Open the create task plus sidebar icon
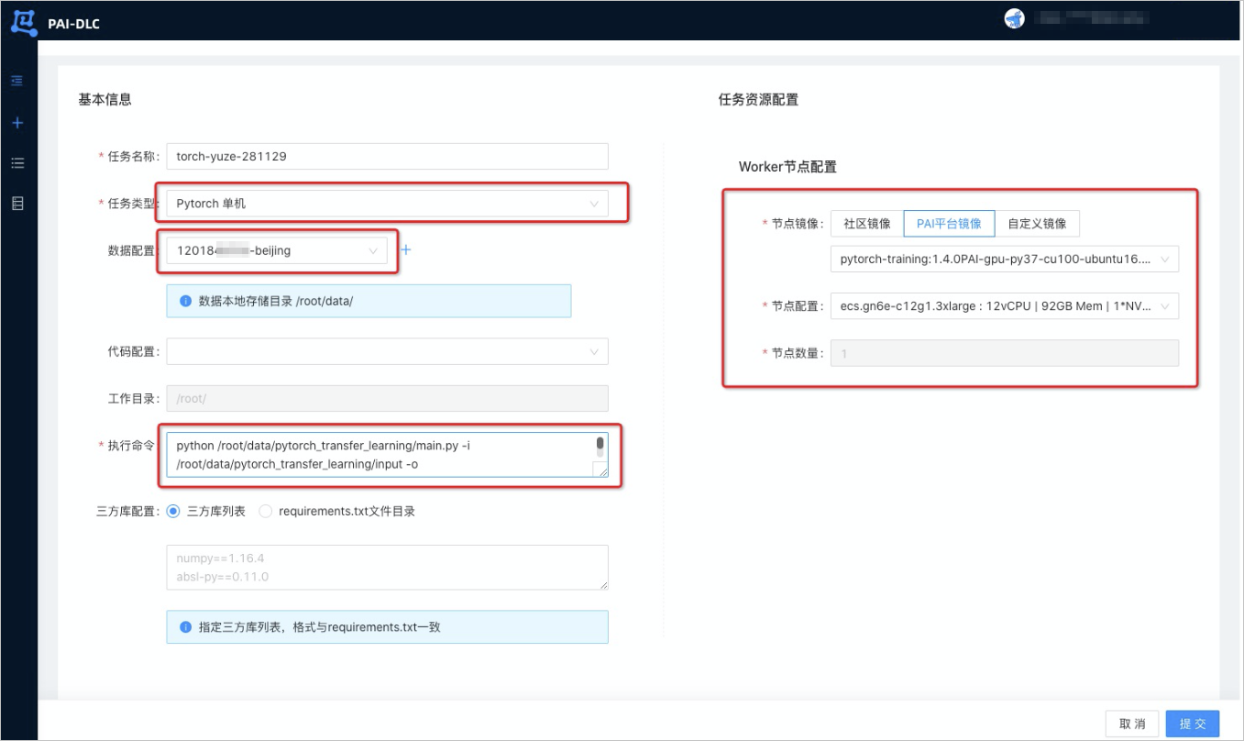 [17, 123]
